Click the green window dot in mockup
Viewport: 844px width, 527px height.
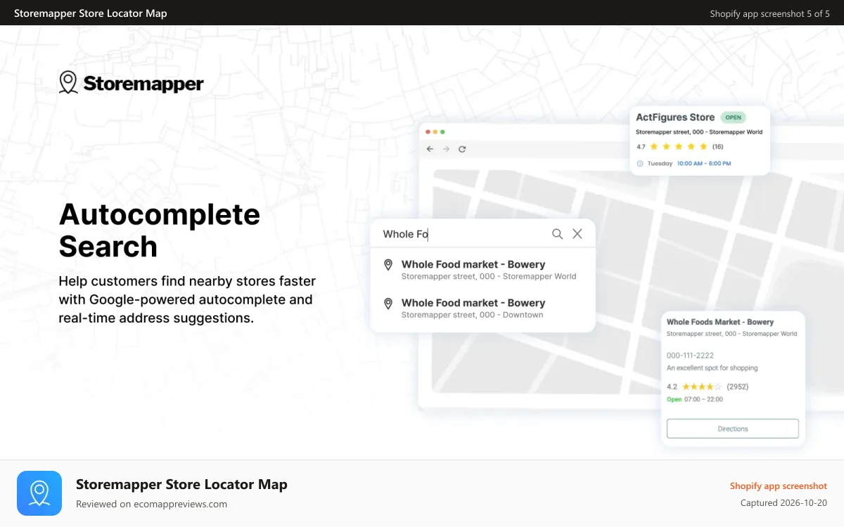coord(442,131)
